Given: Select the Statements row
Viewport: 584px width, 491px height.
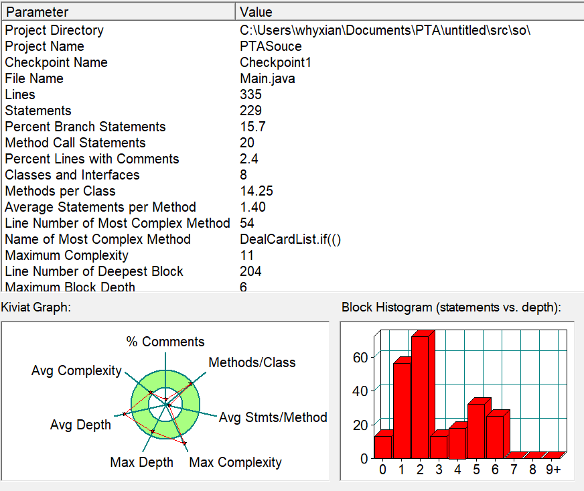Looking at the screenshot, I should [292, 111].
